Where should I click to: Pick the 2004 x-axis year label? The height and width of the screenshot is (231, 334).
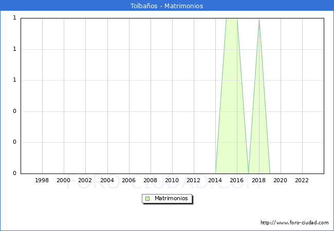107,181
